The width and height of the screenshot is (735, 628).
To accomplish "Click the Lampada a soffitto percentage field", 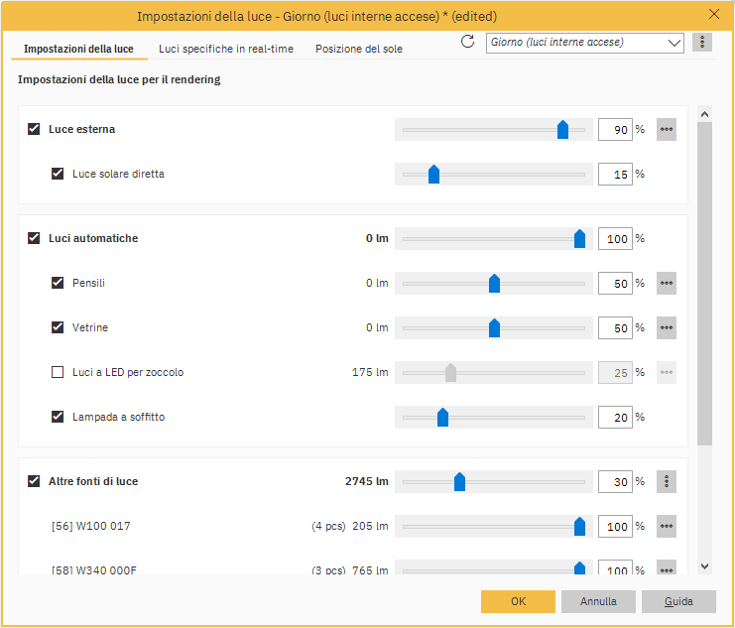I will pos(615,418).
